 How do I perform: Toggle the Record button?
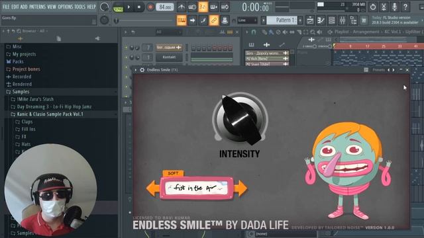(x=150, y=7)
